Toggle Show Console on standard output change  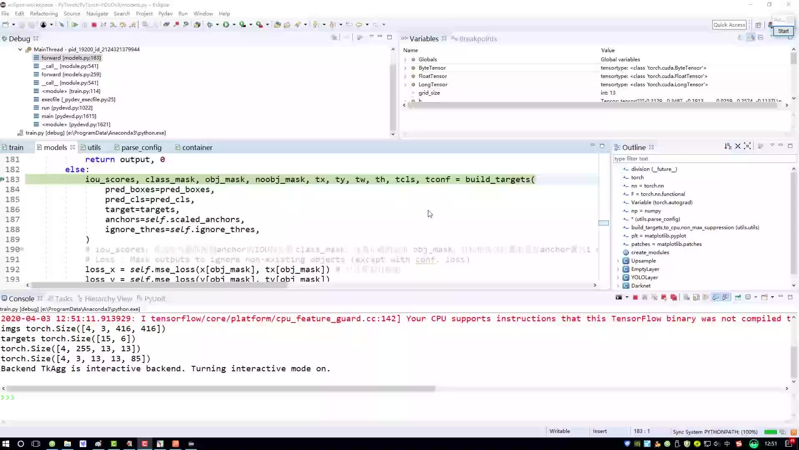coord(716,297)
